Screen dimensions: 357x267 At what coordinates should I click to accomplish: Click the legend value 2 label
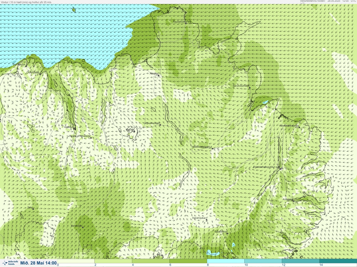[95, 265]
